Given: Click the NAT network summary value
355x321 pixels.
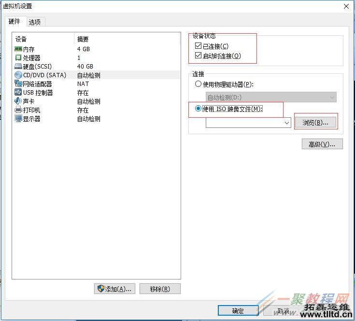Looking at the screenshot, I should point(83,84).
